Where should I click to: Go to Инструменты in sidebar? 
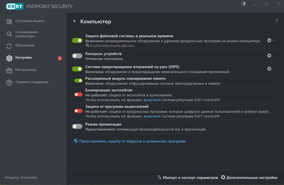click(26, 70)
